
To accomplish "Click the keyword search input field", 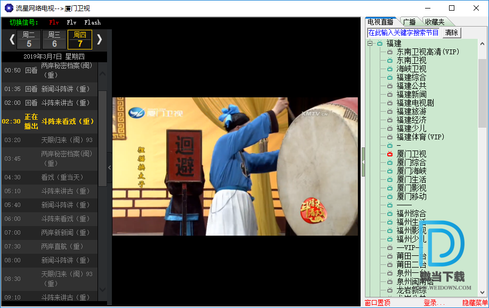I will pyautogui.click(x=403, y=32).
